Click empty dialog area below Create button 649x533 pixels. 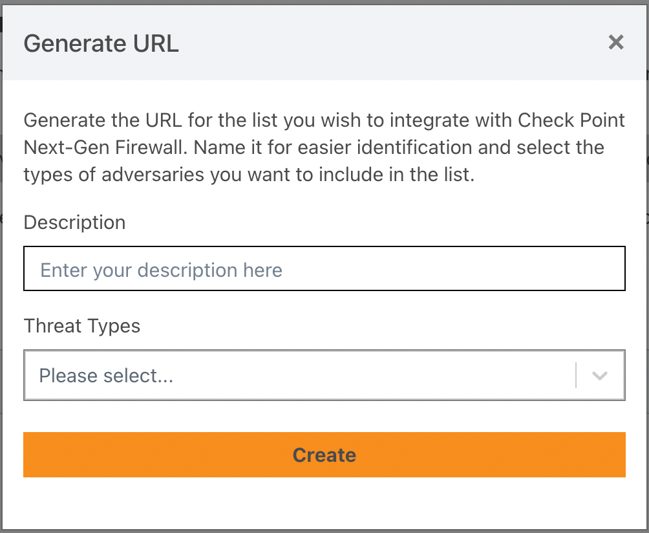coord(324,503)
